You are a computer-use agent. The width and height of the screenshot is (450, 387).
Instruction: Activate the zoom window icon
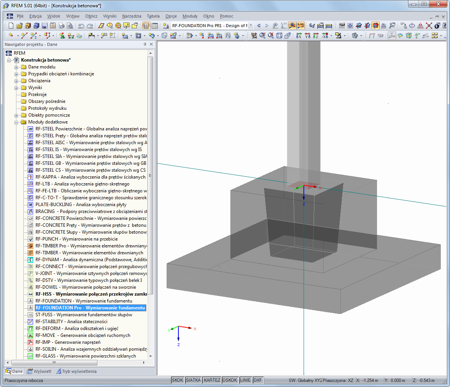[262, 35]
